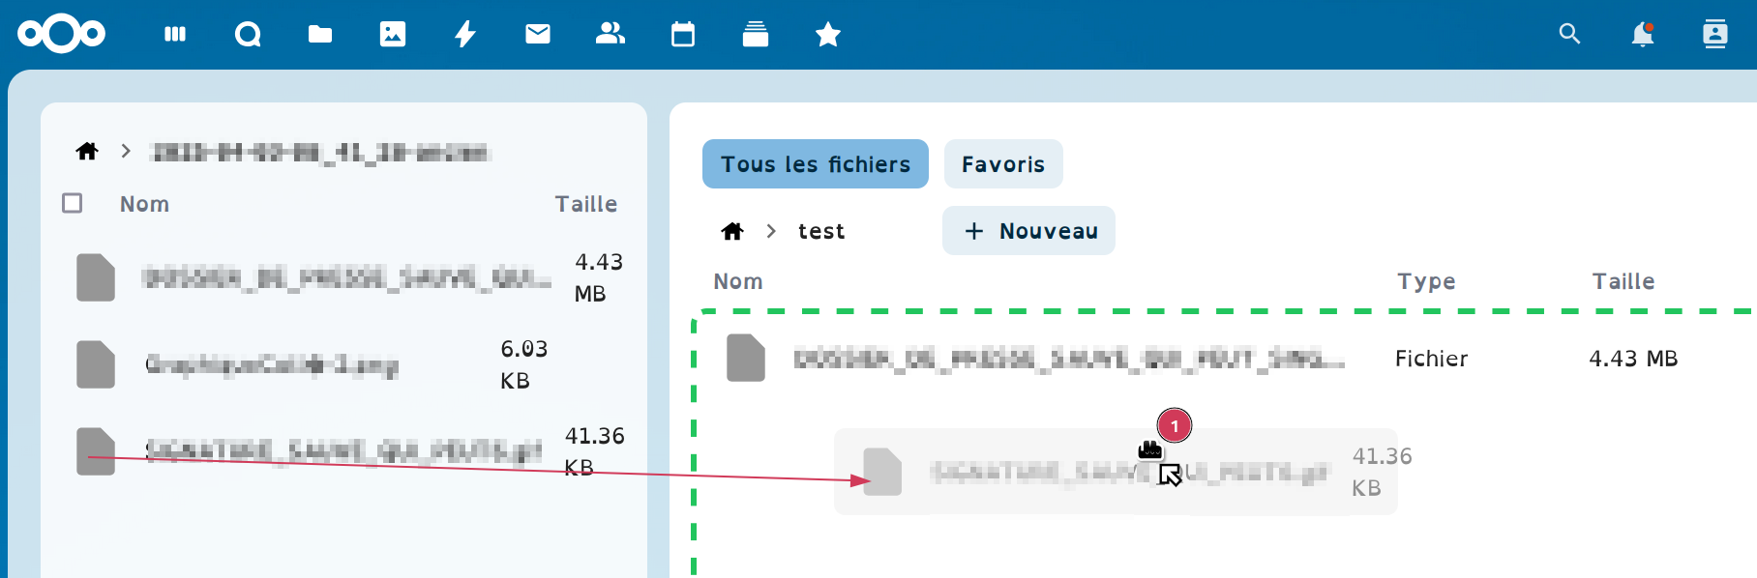
Task: Open the Activity lightning icon
Action: tap(465, 35)
